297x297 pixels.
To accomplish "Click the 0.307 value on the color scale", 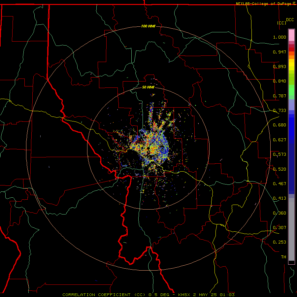I will [280, 228].
